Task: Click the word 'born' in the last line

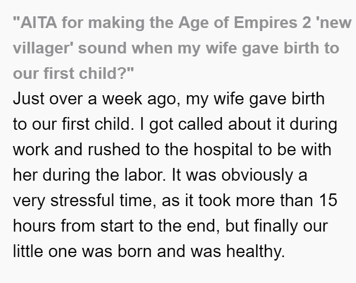Action: [135, 251]
